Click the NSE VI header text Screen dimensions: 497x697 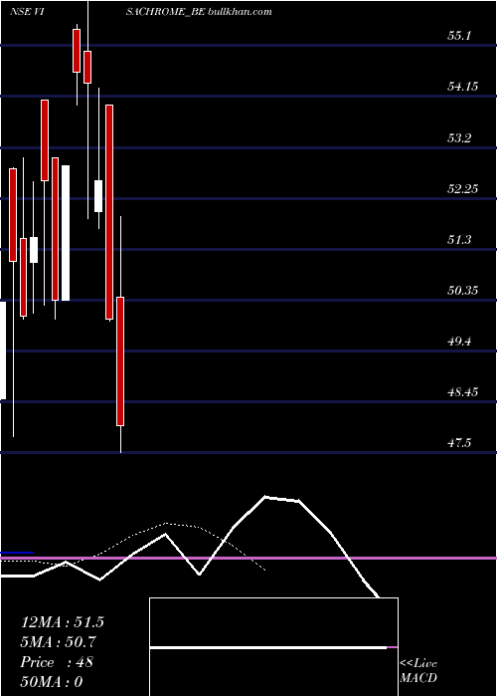[27, 12]
